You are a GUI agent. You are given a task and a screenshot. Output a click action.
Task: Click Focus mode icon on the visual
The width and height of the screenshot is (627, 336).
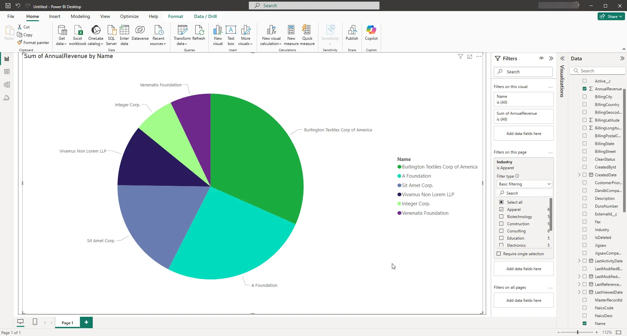tap(470, 57)
